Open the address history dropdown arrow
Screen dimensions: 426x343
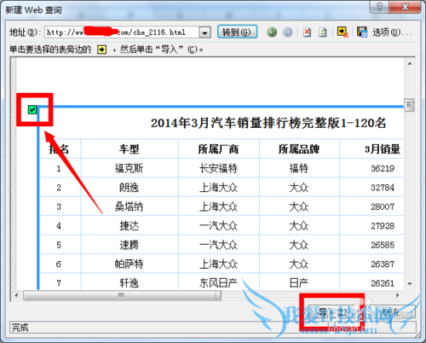click(204, 32)
